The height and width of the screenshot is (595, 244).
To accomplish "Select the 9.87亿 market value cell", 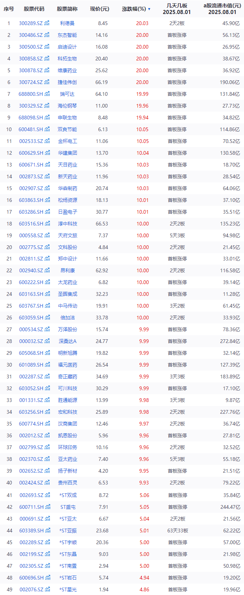I will point(233,400).
